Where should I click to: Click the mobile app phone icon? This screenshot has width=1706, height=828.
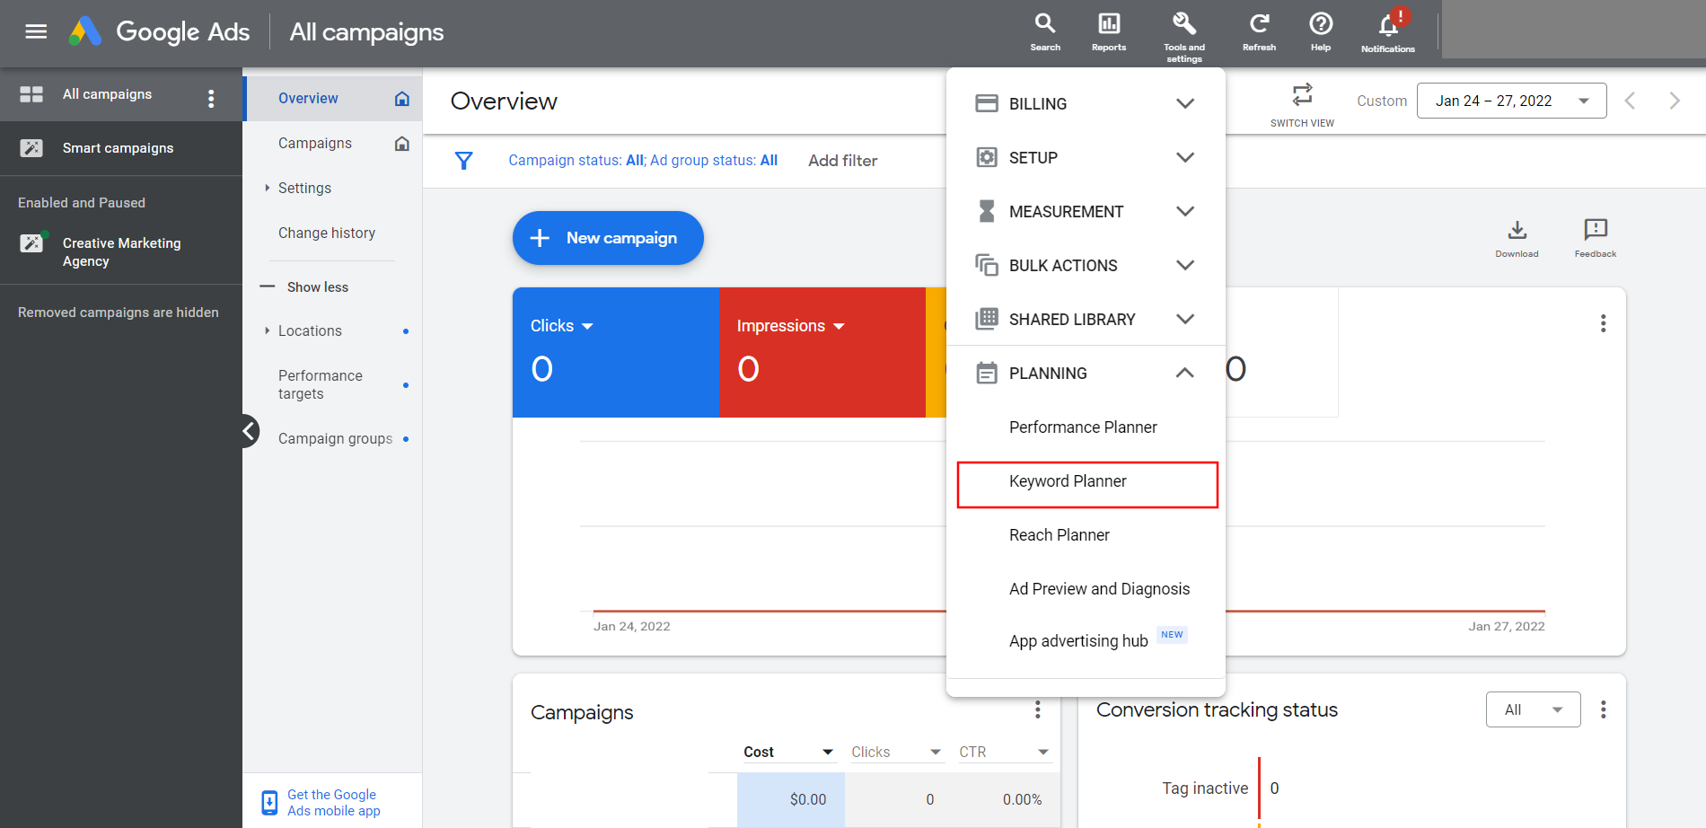[x=269, y=802]
